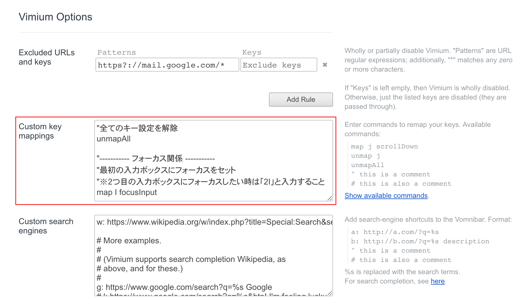The image size is (528, 305).
Task: Click the resize grip of Custom search engines textarea
Action: click(x=329, y=294)
